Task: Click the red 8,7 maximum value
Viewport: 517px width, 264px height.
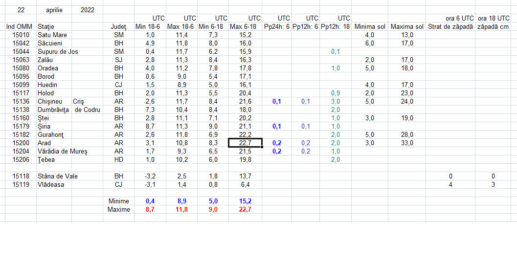Action: click(x=150, y=210)
